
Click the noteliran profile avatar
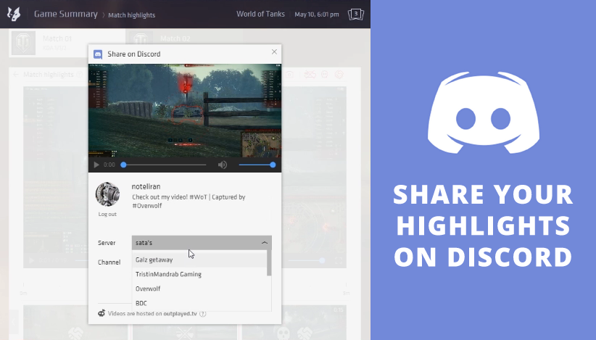(107, 194)
